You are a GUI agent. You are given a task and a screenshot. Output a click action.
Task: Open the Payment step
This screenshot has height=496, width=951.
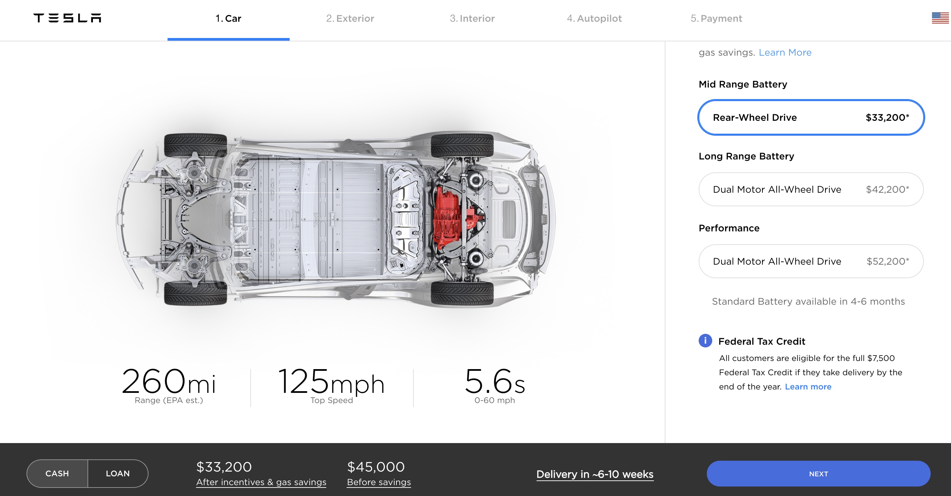tap(716, 18)
